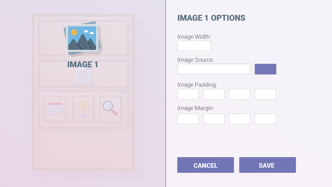Click the first Image Margin field
The width and height of the screenshot is (332, 187).
point(188,119)
